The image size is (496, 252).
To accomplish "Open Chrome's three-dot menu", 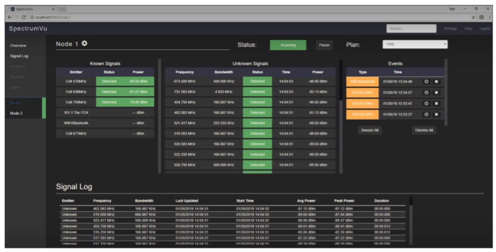I will pos(489,17).
